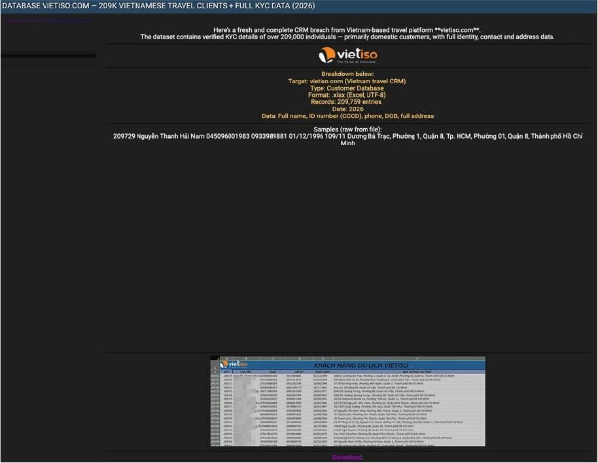Click the 'The dataset contains verified KYC' sentence
598x463 pixels.
click(x=347, y=37)
